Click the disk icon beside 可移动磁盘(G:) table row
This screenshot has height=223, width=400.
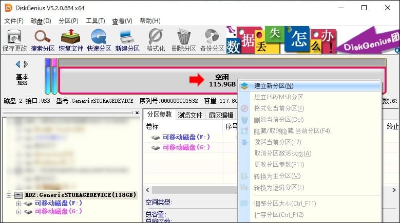coord(156,148)
